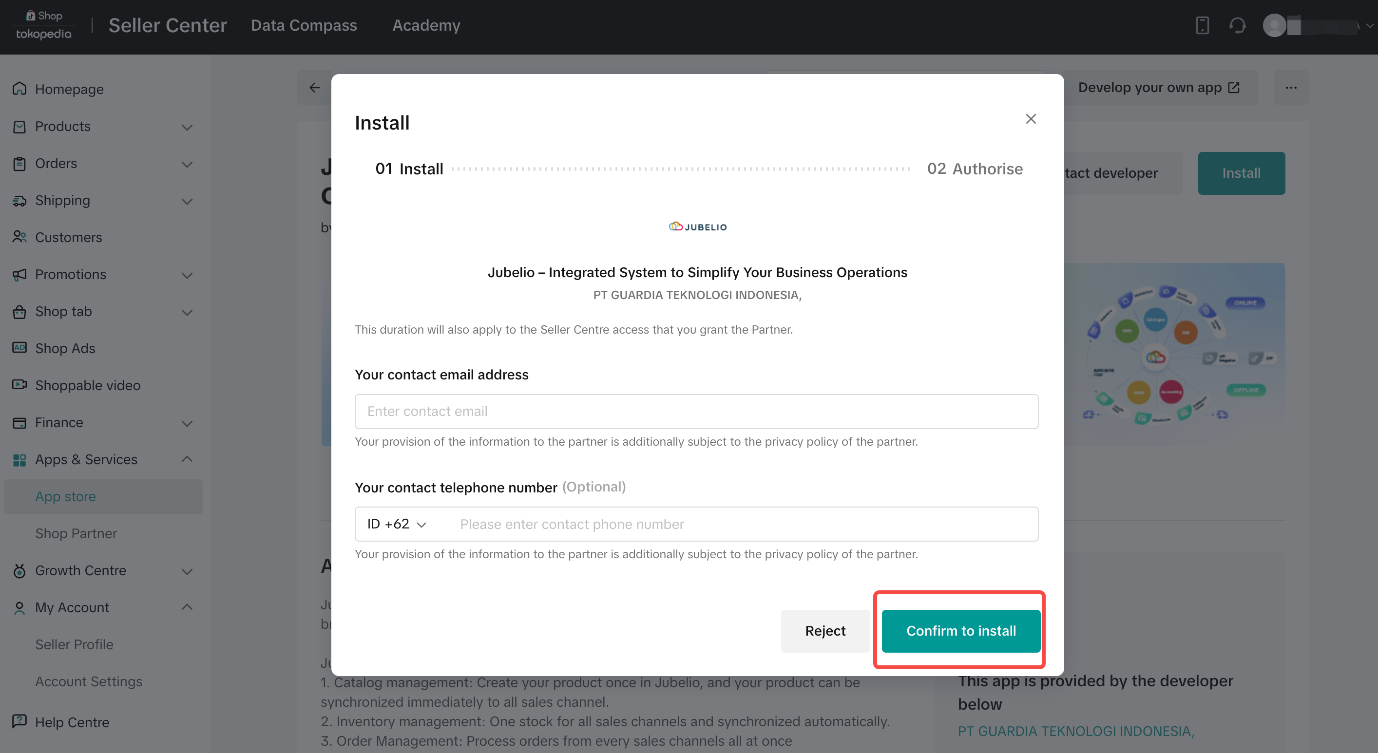Close the Install dialog with X
The width and height of the screenshot is (1378, 753).
1030,119
